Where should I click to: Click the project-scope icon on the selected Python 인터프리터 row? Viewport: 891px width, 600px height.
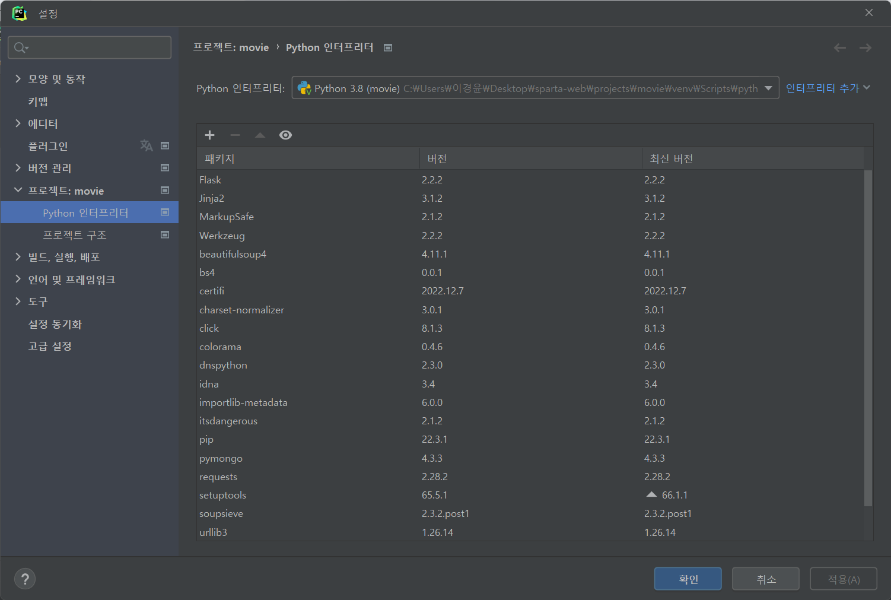165,212
